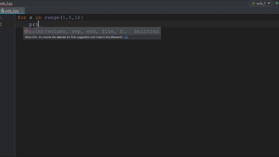Click line number 2 in the gutter
Viewport: 279px width, 157px height.
[1, 24]
